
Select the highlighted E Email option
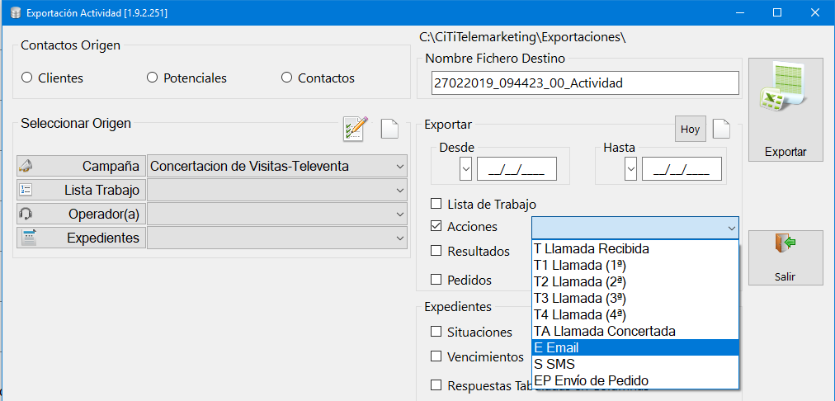click(x=635, y=347)
